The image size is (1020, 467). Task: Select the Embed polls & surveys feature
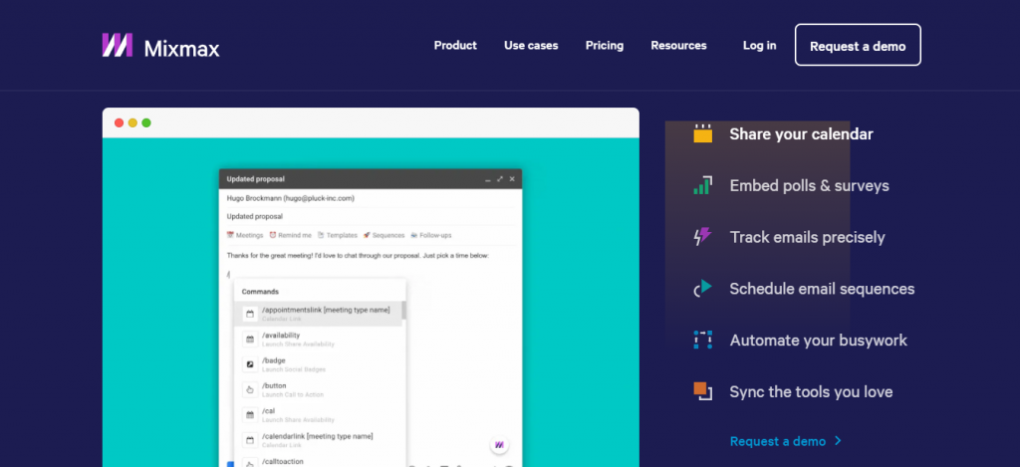[x=809, y=186]
